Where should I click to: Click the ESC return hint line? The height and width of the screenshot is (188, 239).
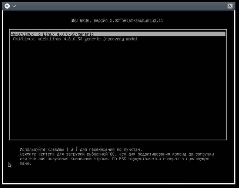point(114,159)
